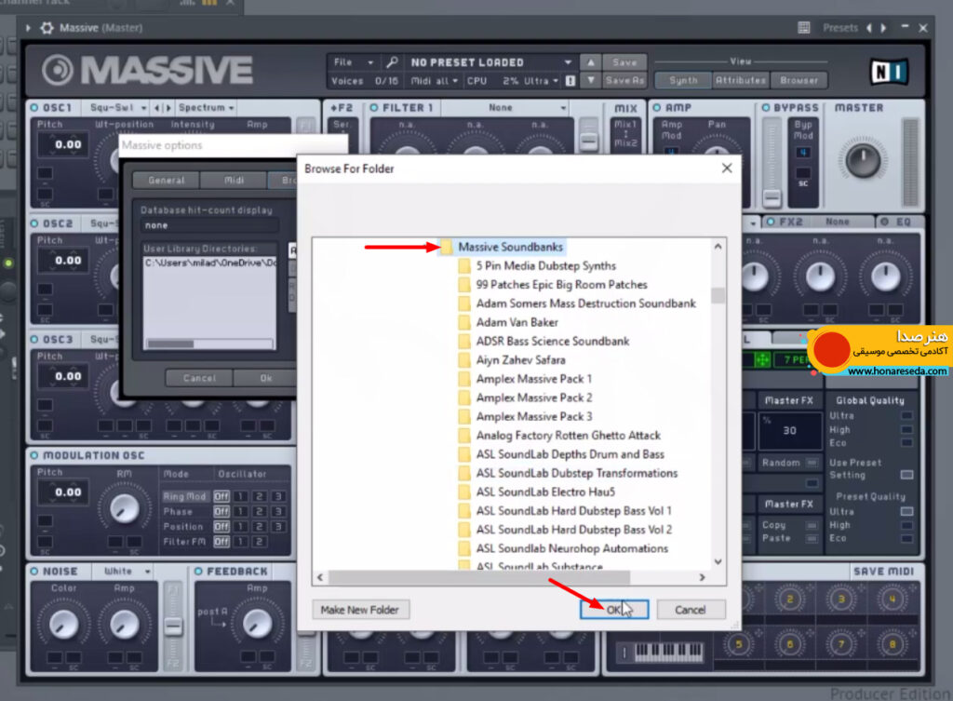Click OK in Browse For Folder
Screen dimensions: 953x701
tap(614, 610)
